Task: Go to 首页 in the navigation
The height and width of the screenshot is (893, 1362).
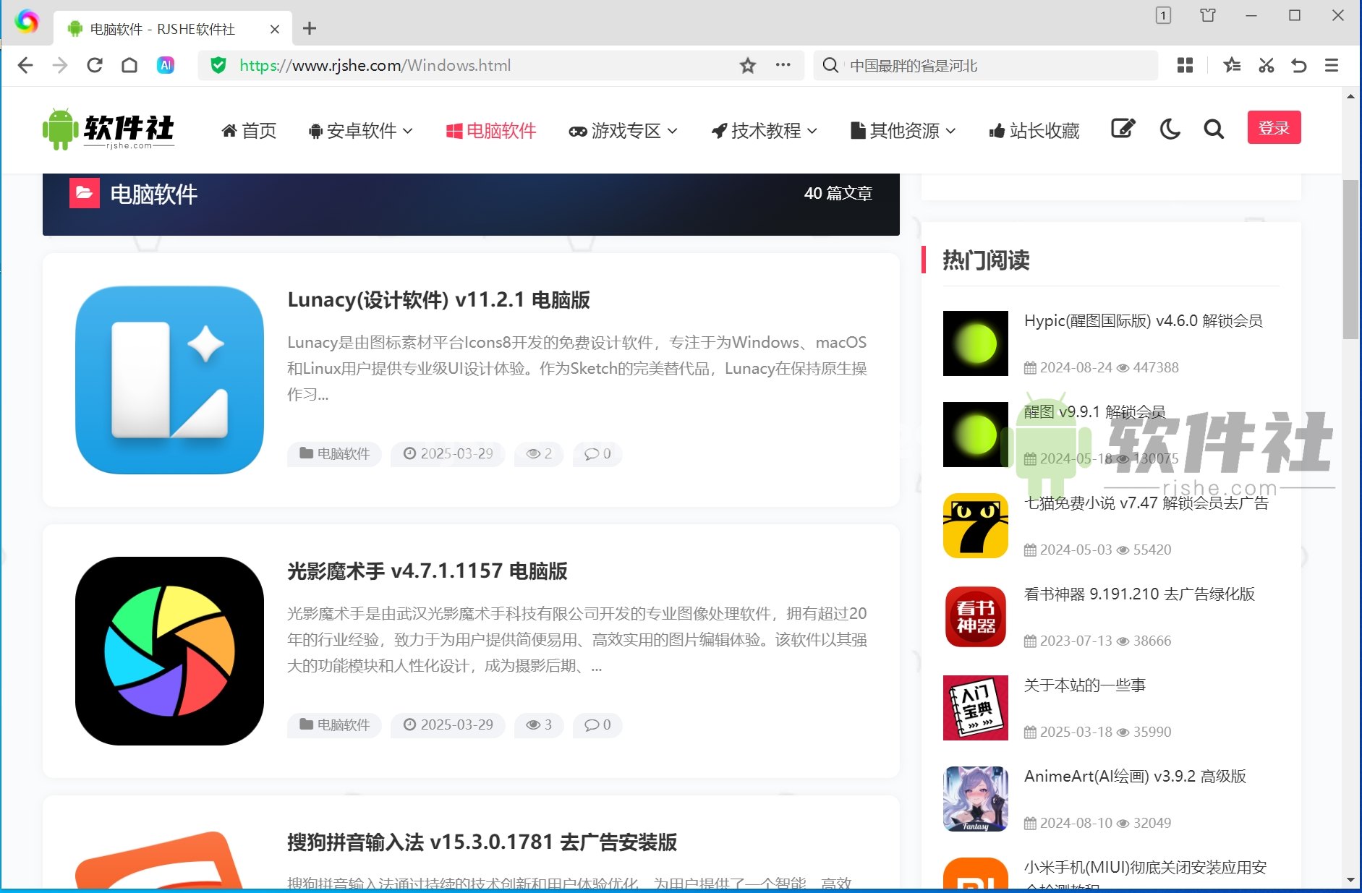Action: [250, 131]
